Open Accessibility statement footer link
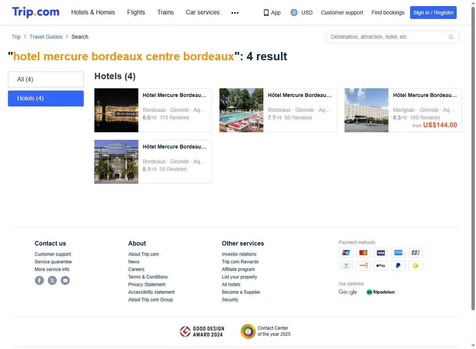This screenshot has height=349, width=476. (151, 292)
